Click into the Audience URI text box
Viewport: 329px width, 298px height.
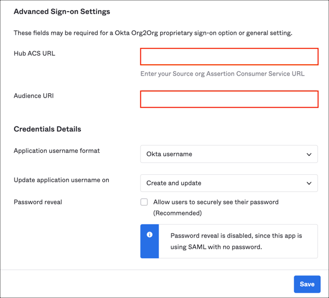pos(229,99)
